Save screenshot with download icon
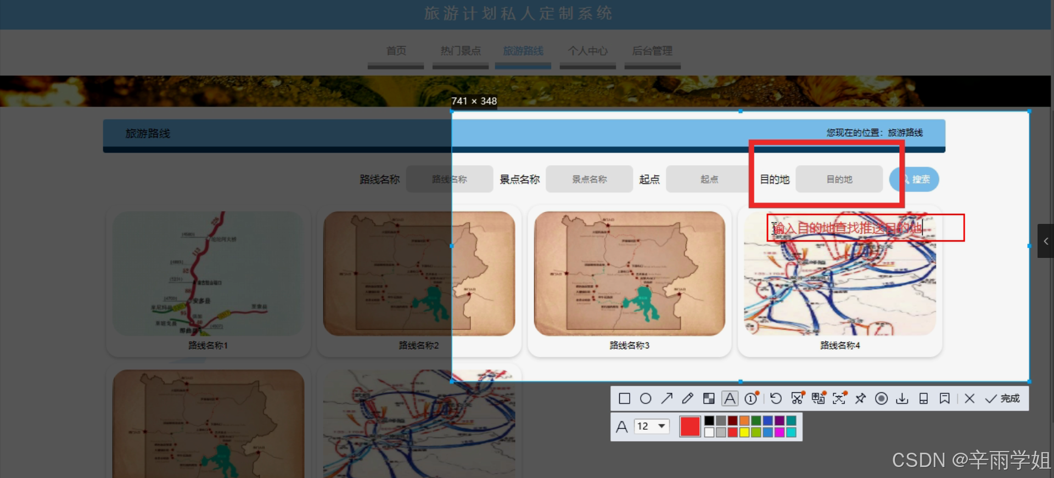The height and width of the screenshot is (478, 1054). coord(902,398)
